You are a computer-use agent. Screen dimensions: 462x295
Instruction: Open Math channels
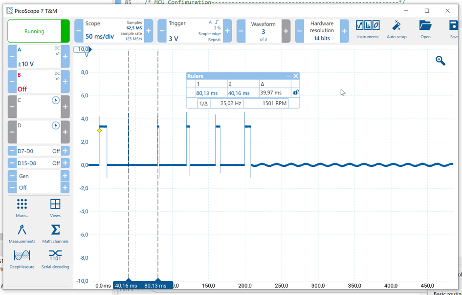point(55,234)
